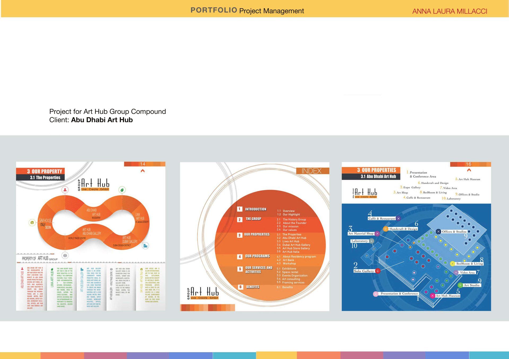Click the Abu Dhabi Art Hub logo on page 16
This screenshot has width=509, height=359.
(x=365, y=193)
